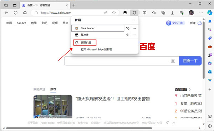This screenshot has height=131, width=214.
Task: Open the news article thumbnail image
Action: [x=53, y=106]
